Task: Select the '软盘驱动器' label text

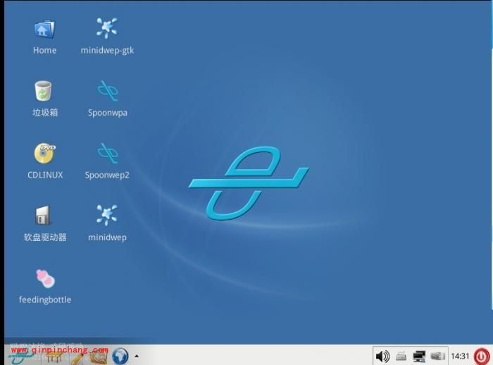Action: (x=45, y=237)
